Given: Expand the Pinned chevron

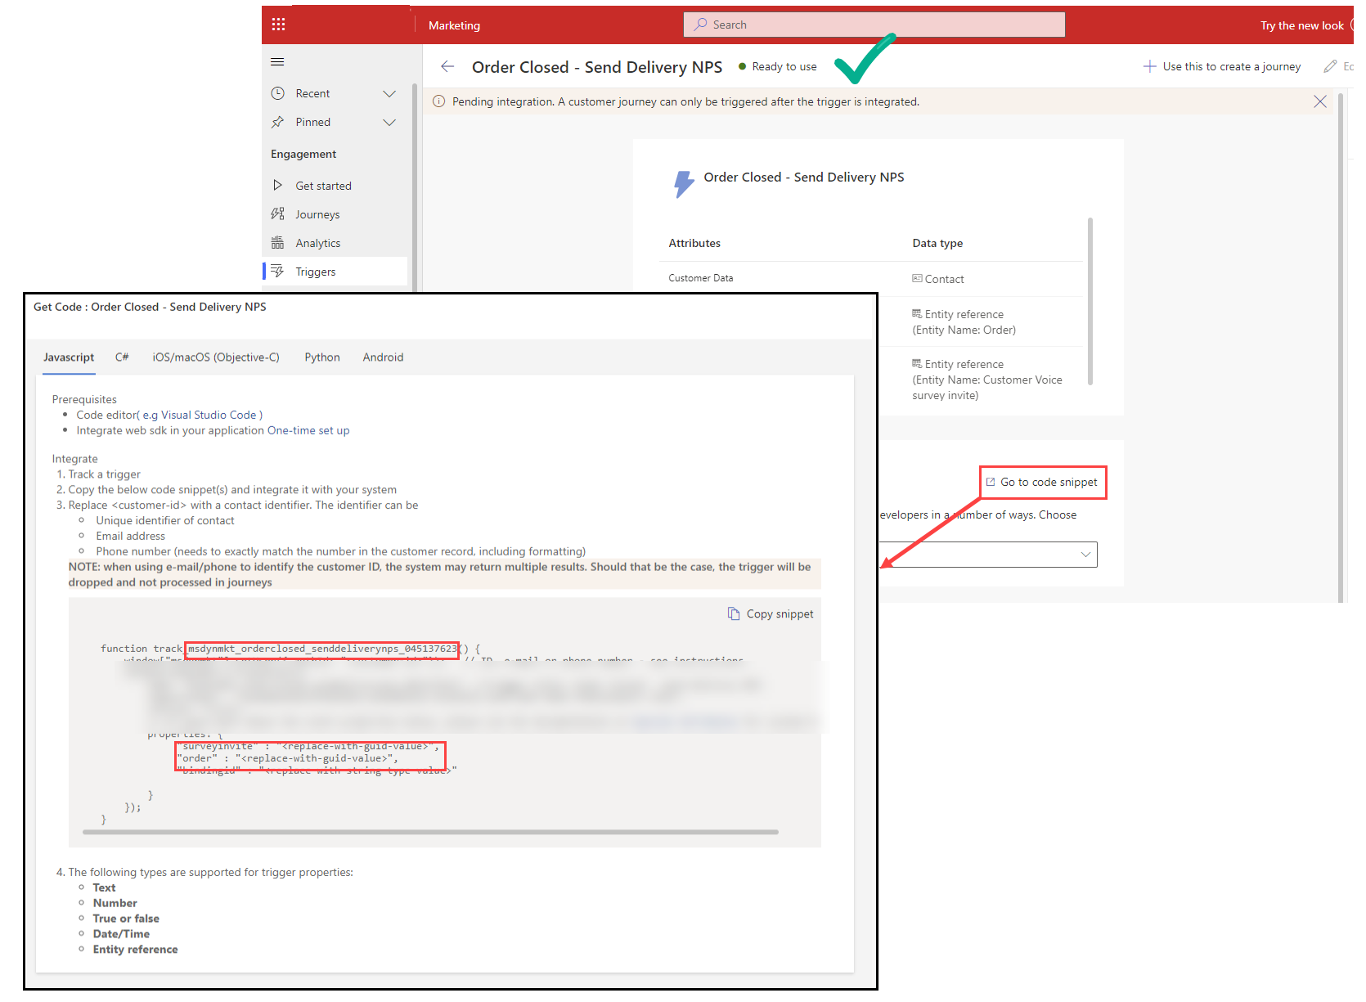Looking at the screenshot, I should [x=389, y=123].
